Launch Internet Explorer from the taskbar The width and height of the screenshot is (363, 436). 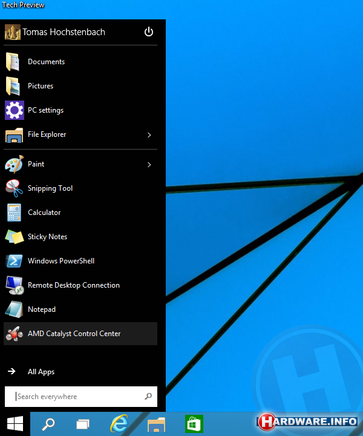click(x=119, y=424)
